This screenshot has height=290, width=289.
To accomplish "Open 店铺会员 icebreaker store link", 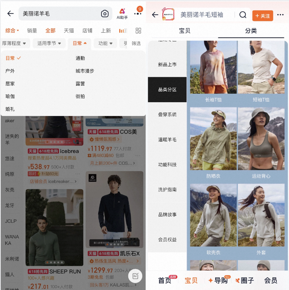I will (x=53, y=182).
